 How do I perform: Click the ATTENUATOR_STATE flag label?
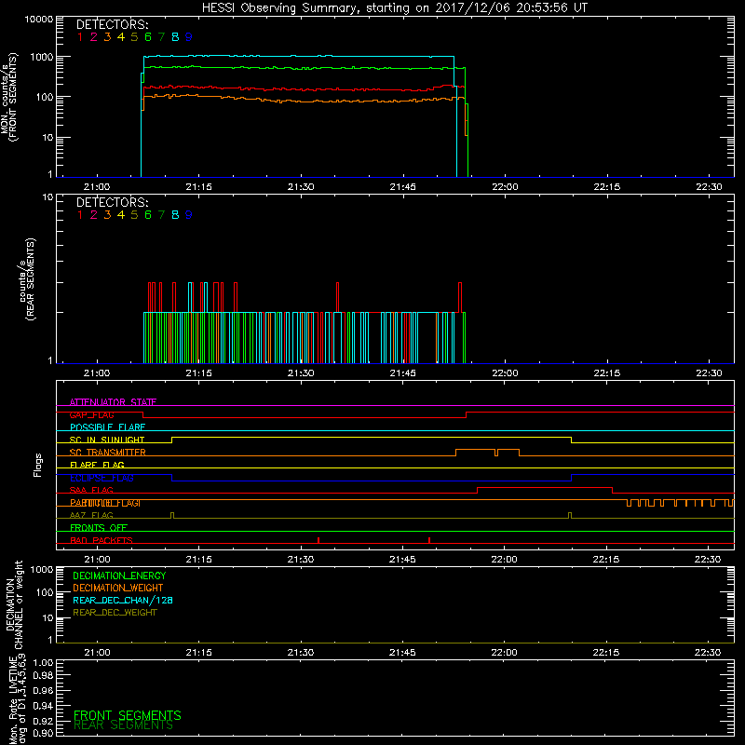pos(113,402)
